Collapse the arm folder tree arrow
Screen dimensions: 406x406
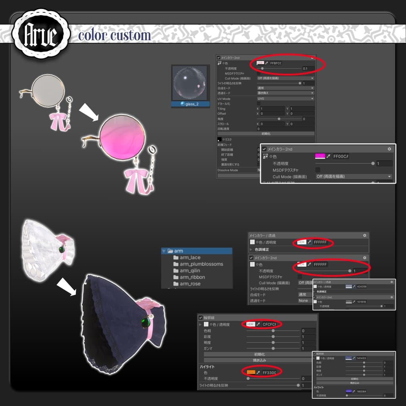(x=164, y=251)
